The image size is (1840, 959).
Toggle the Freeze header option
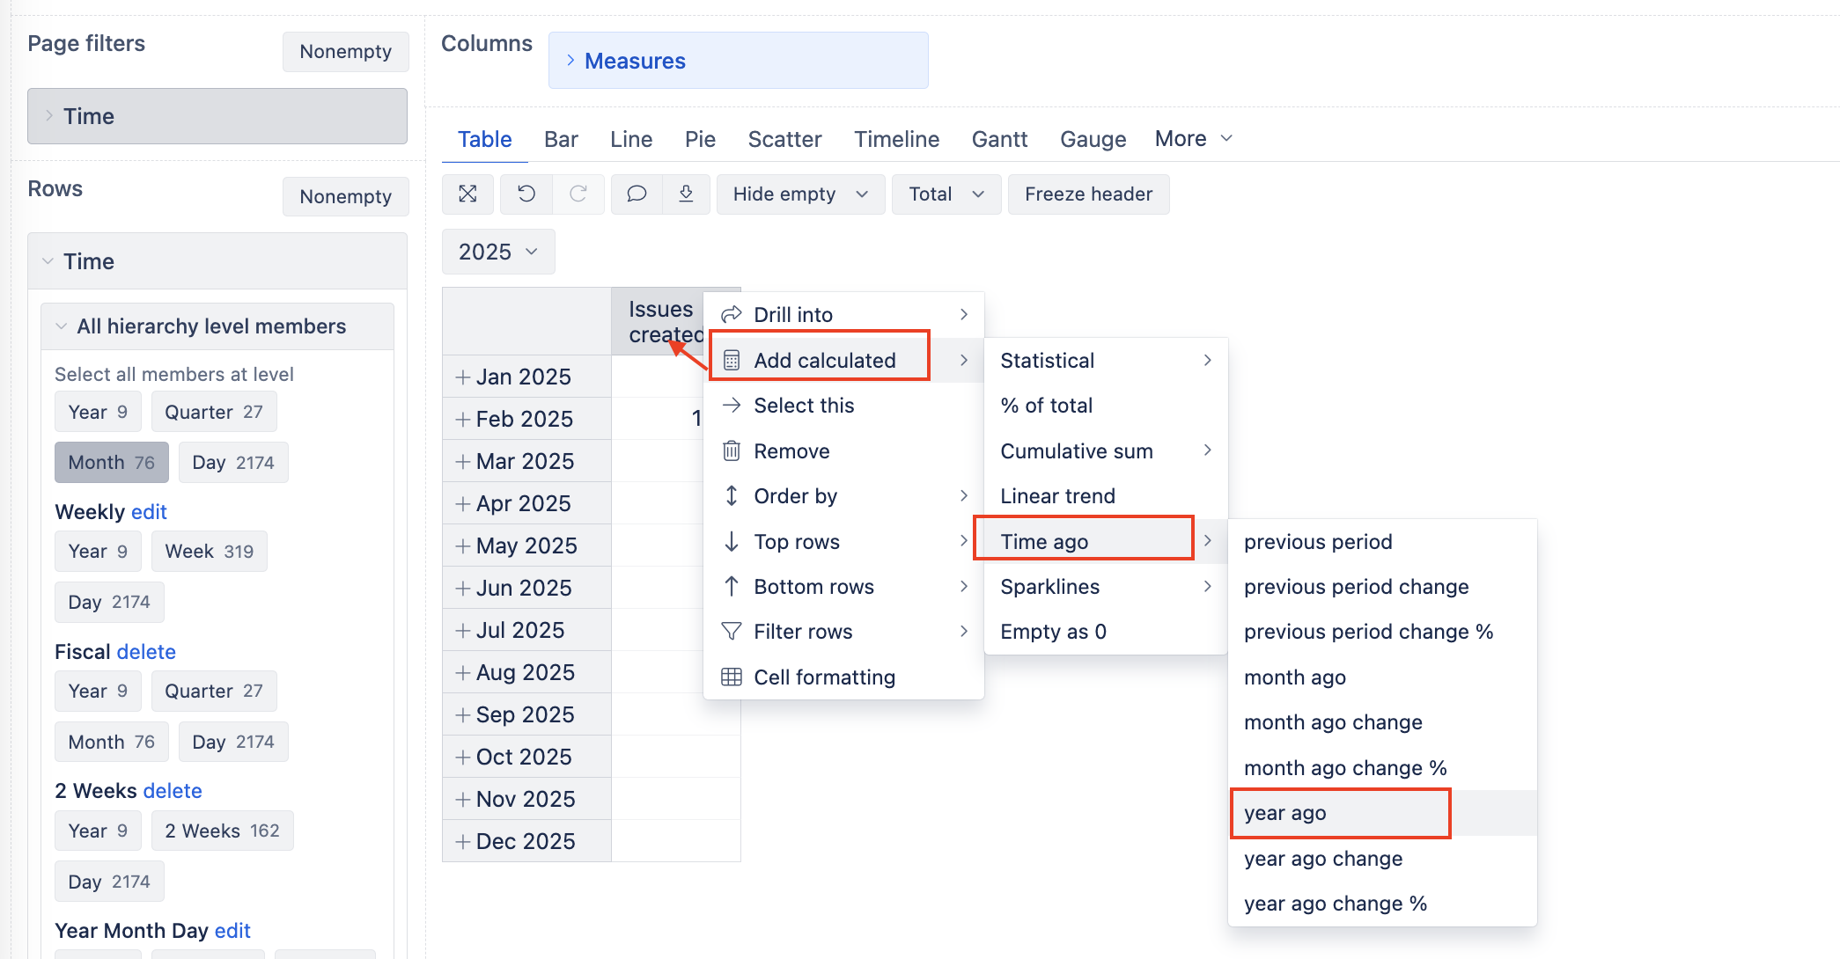(1088, 194)
